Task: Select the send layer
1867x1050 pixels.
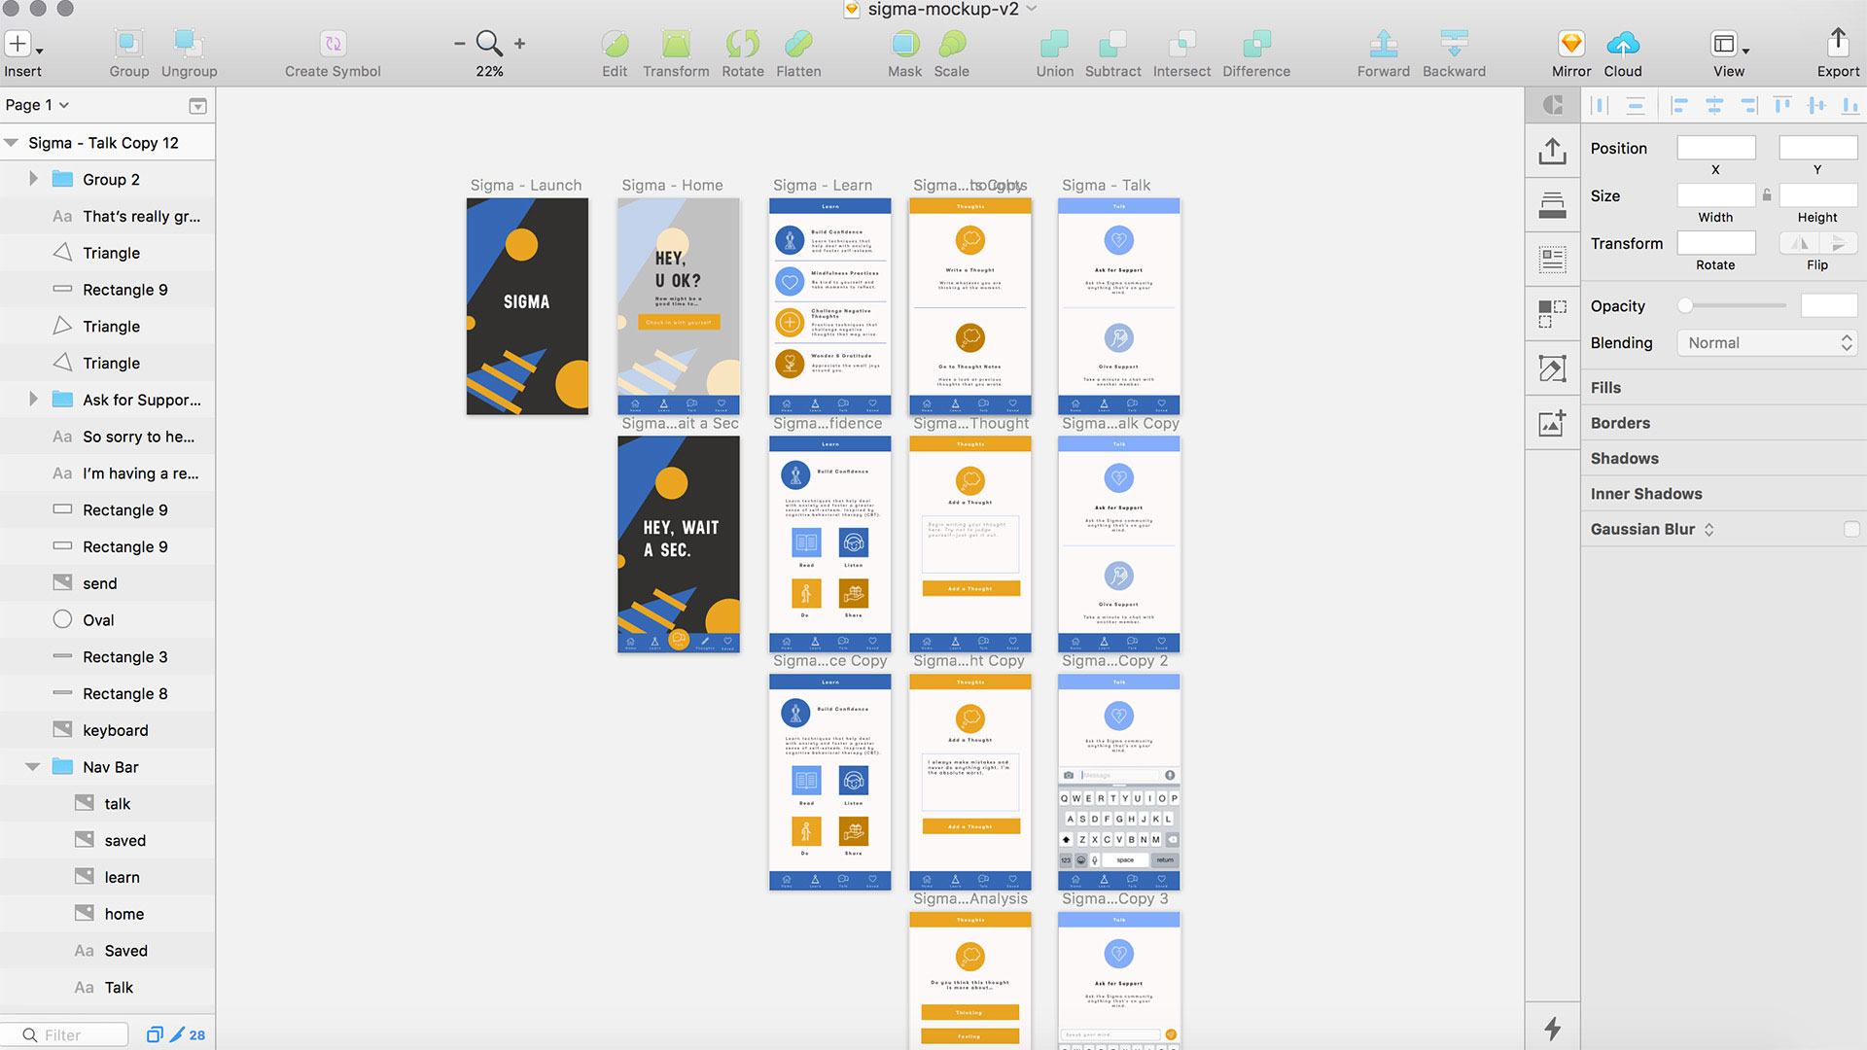Action: [x=108, y=583]
